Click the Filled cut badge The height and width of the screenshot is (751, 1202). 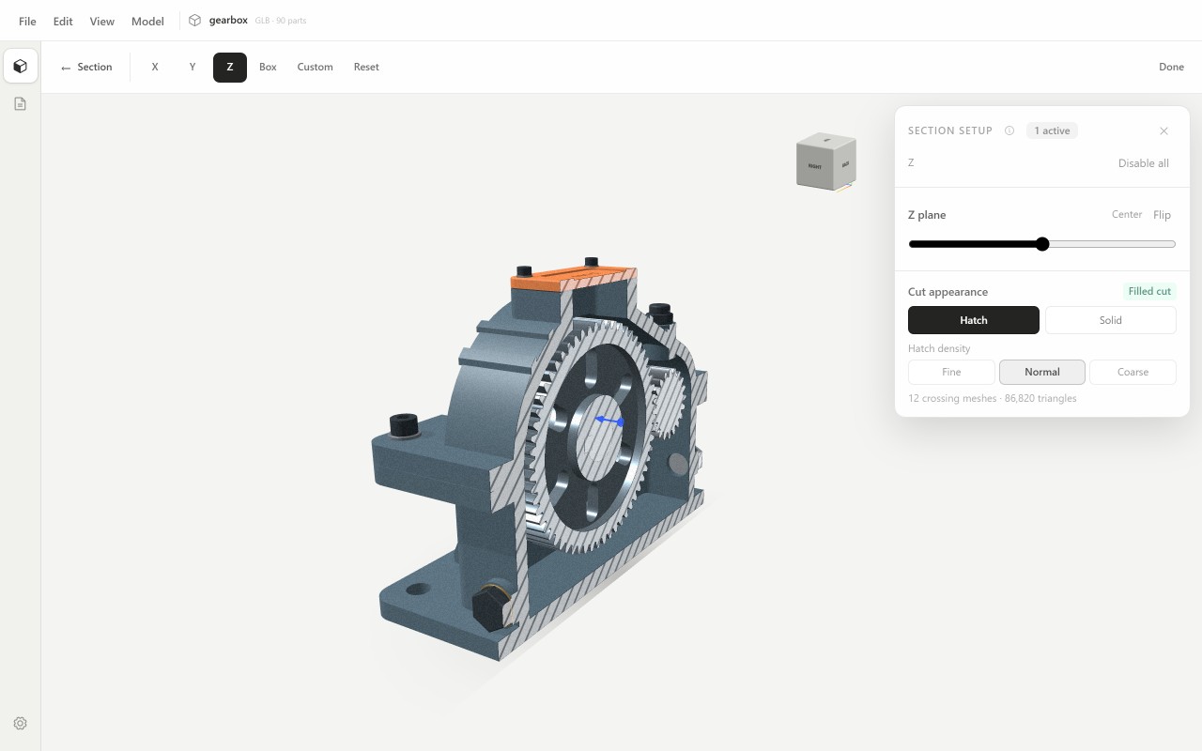(1149, 291)
